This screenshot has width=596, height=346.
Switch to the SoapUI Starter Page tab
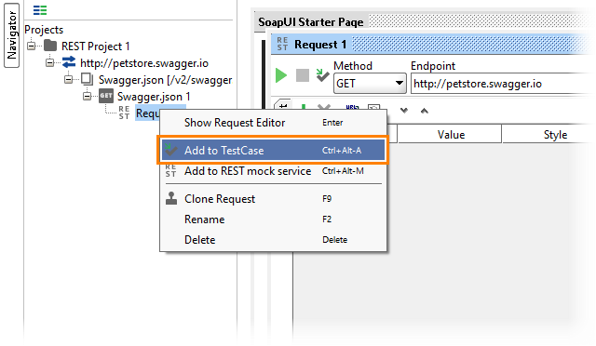(310, 22)
